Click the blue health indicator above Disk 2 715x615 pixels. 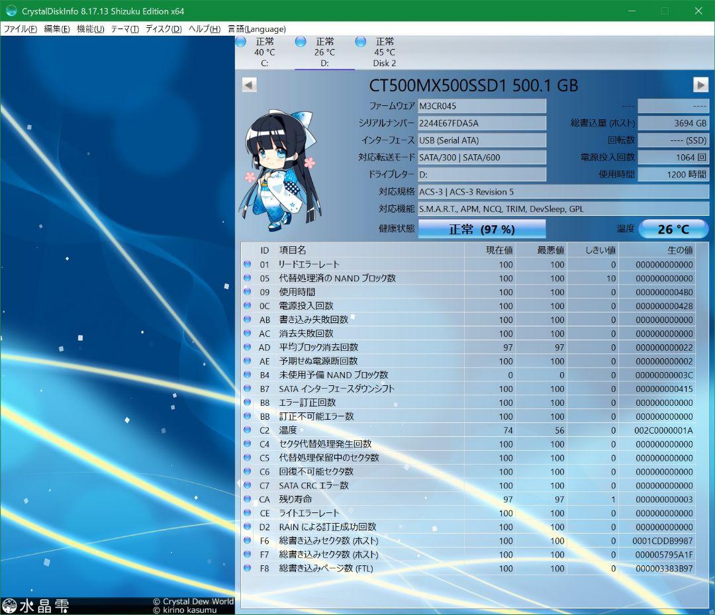click(359, 41)
